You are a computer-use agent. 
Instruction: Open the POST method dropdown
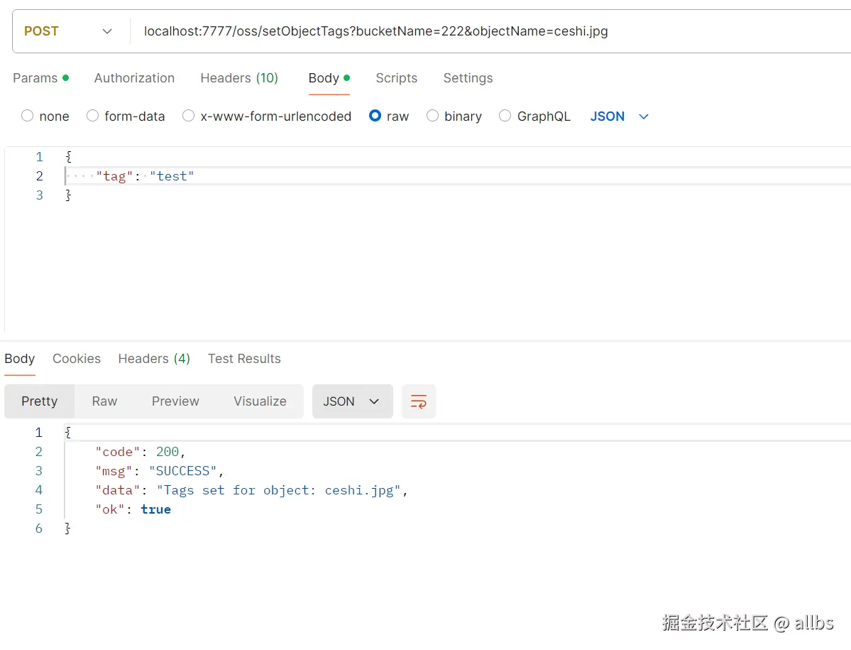point(68,31)
